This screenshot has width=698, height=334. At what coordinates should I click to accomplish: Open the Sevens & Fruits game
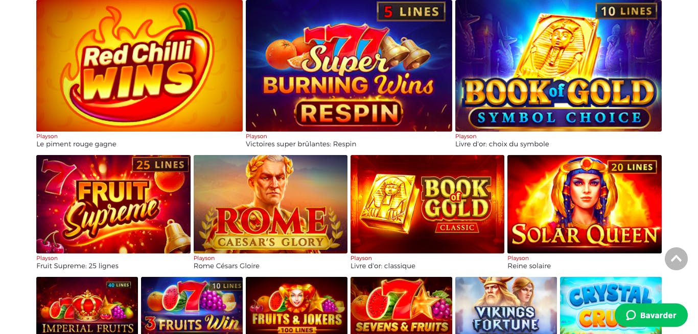coord(401,305)
